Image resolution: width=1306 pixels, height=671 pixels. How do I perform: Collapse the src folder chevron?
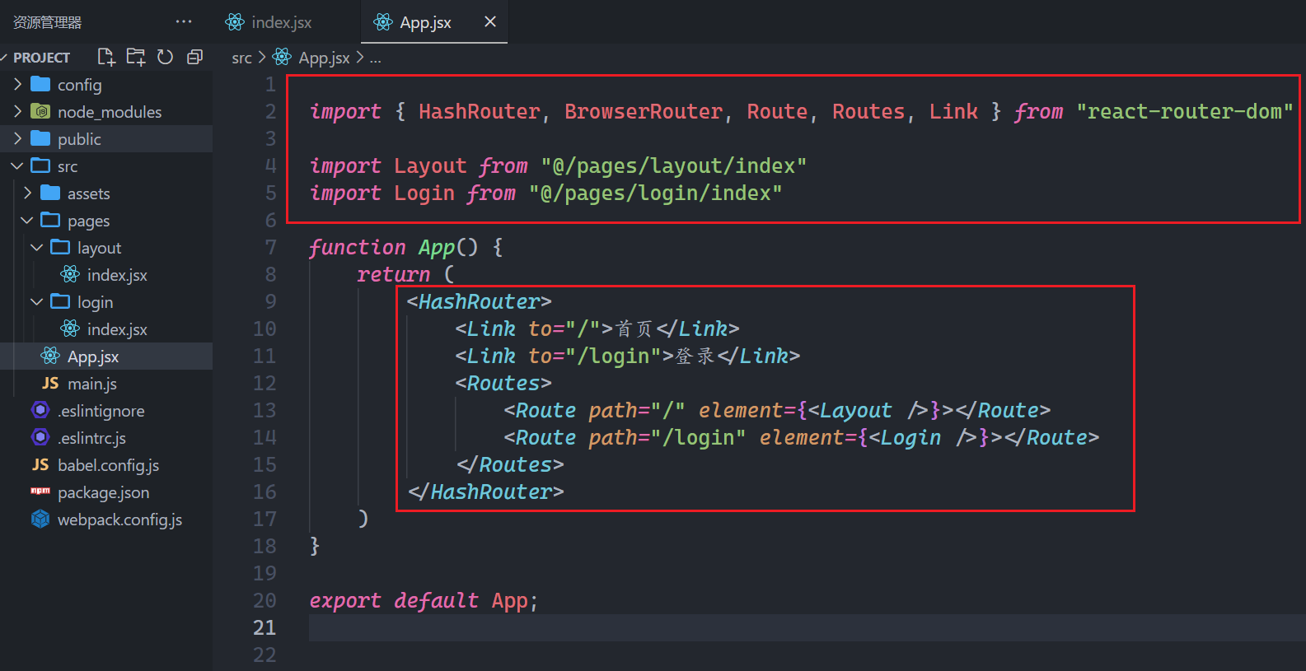tap(16, 165)
